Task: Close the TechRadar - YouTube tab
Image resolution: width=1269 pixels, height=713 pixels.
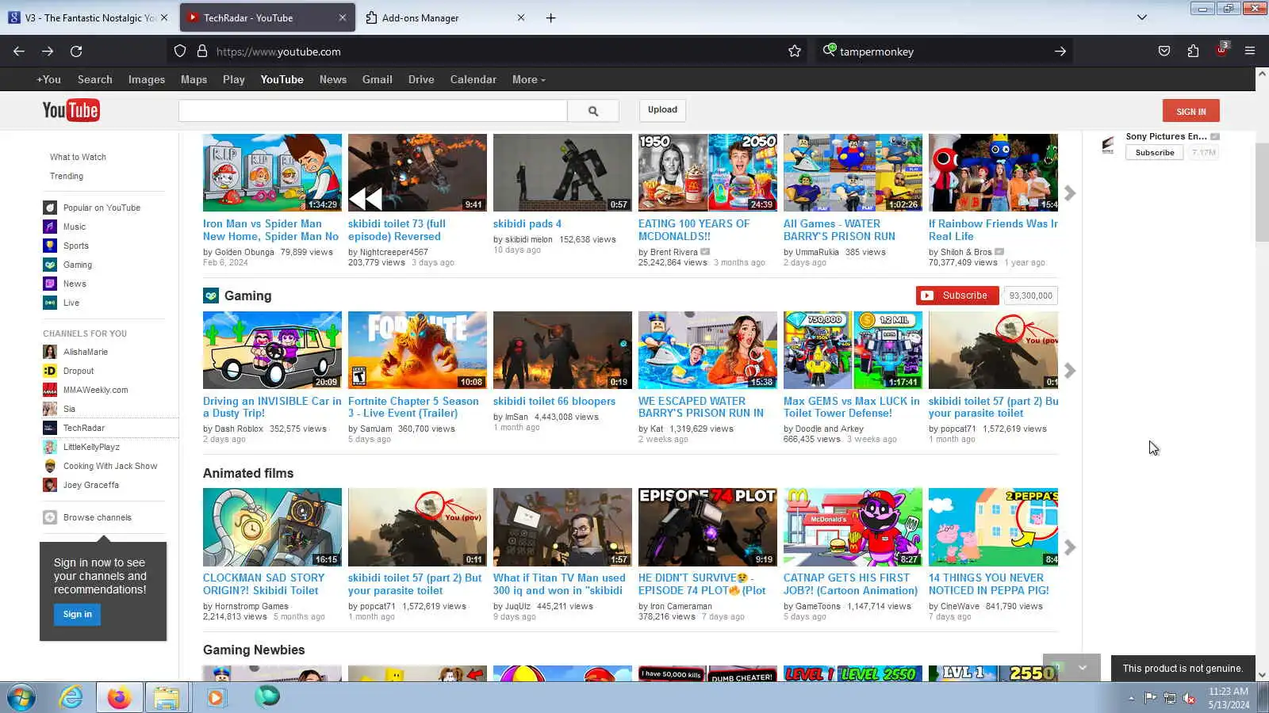Action: (342, 17)
